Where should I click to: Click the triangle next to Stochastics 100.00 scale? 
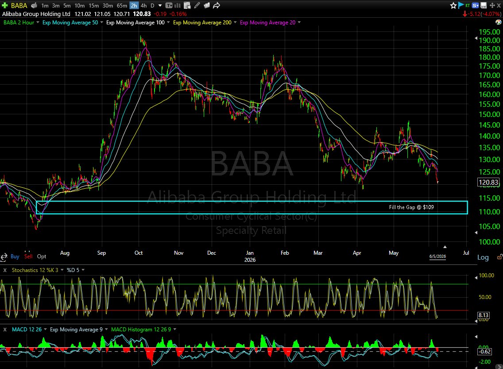[476, 277]
